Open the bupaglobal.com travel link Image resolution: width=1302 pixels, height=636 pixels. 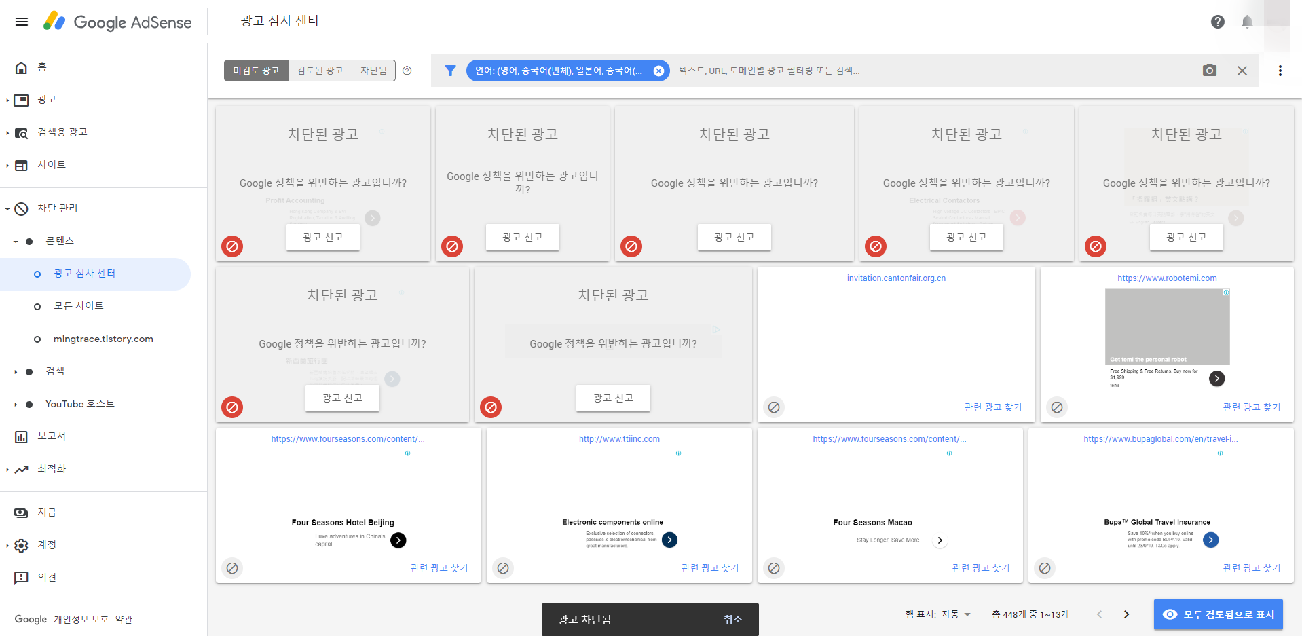1161,439
